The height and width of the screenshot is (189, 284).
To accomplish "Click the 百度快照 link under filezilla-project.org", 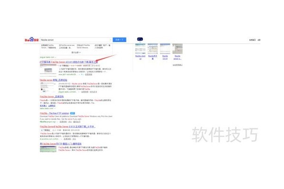I will click(63, 122).
